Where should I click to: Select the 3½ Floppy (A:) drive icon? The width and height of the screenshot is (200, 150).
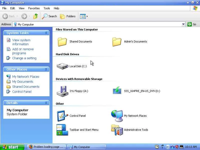(62, 91)
